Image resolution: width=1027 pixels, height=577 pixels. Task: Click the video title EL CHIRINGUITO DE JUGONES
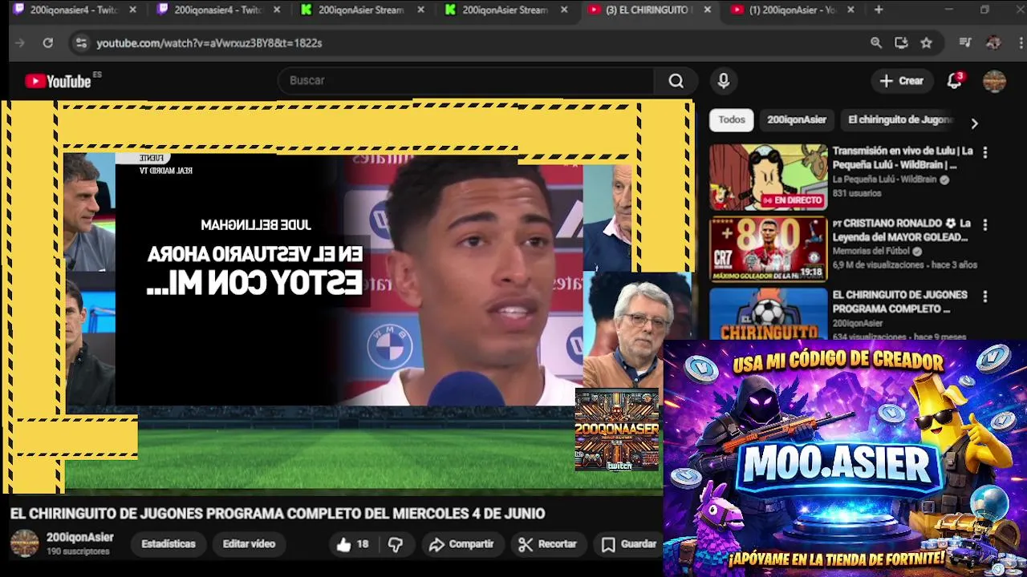278,514
